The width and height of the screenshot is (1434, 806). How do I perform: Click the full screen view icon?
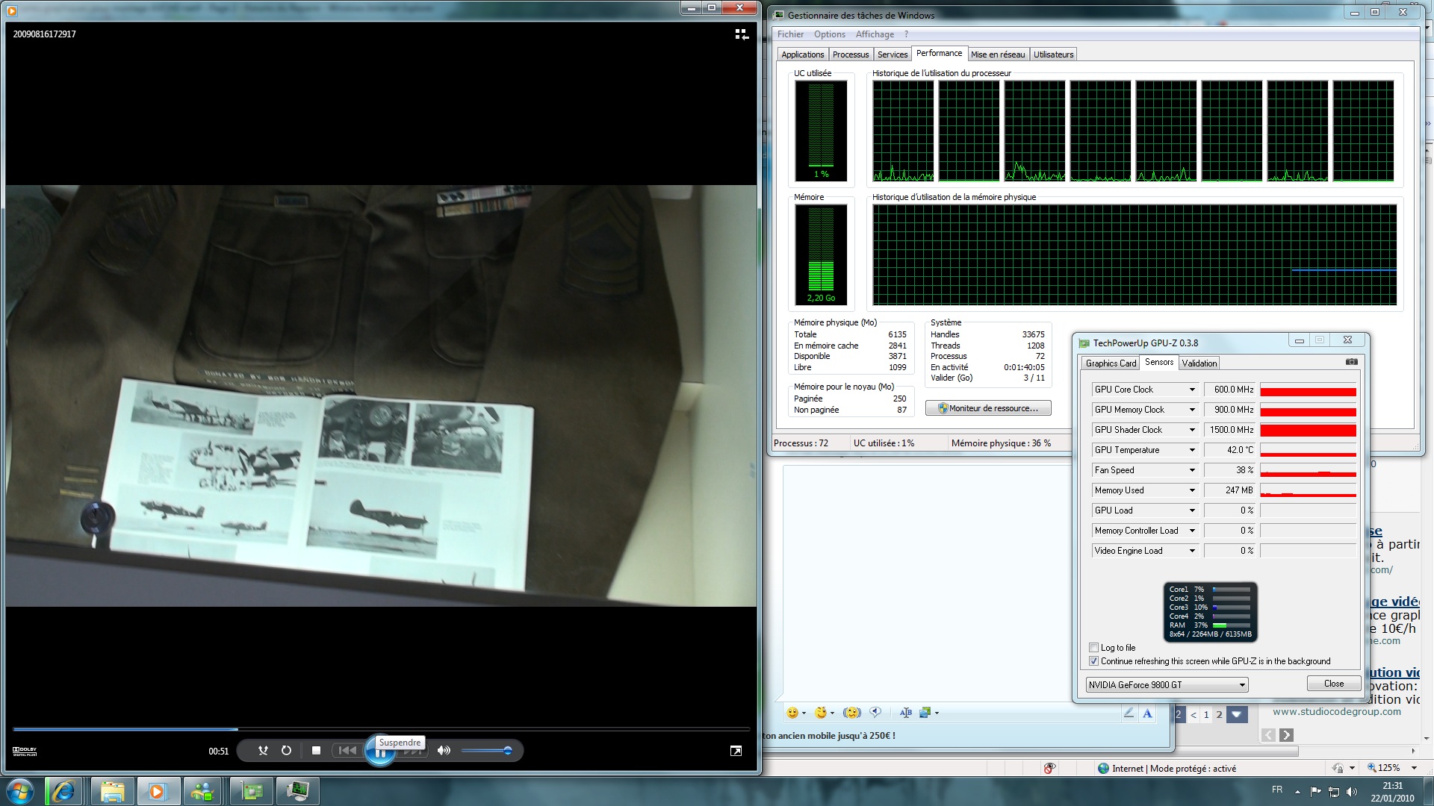[x=736, y=751]
